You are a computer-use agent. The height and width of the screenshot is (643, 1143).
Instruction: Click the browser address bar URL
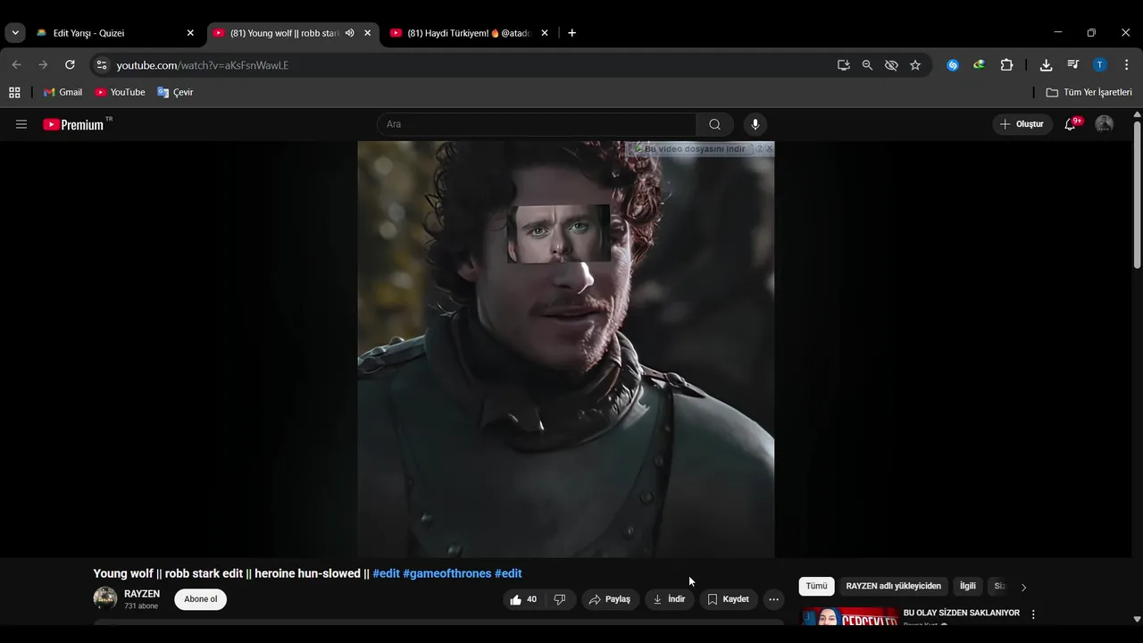tap(203, 65)
